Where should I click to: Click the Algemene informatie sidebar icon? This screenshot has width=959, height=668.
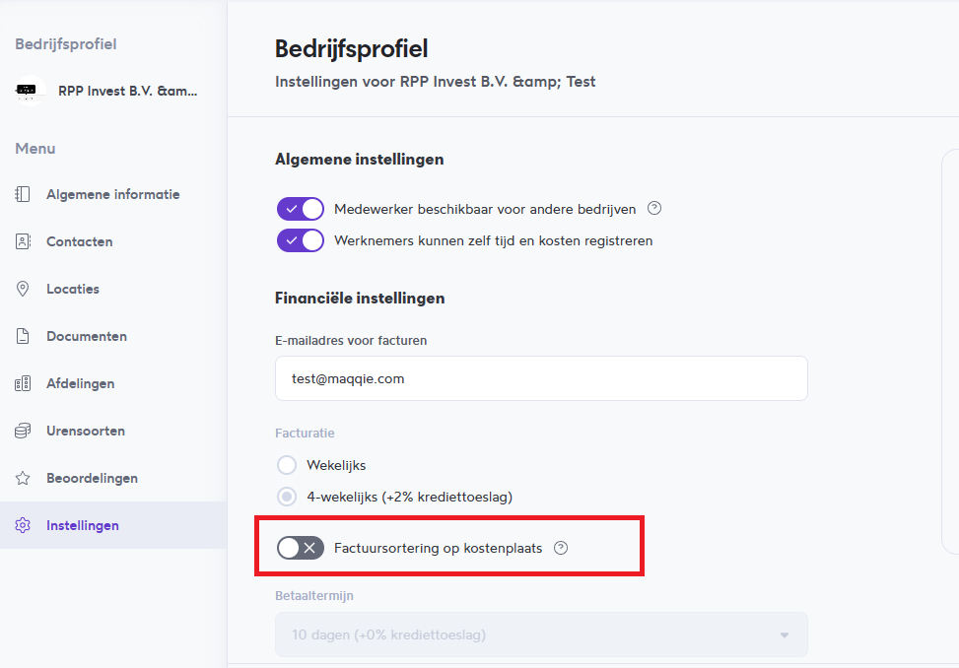[x=23, y=194]
